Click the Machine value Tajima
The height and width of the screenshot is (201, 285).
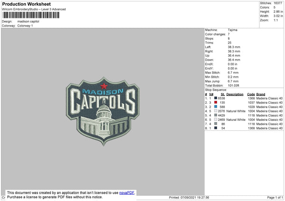232,30
